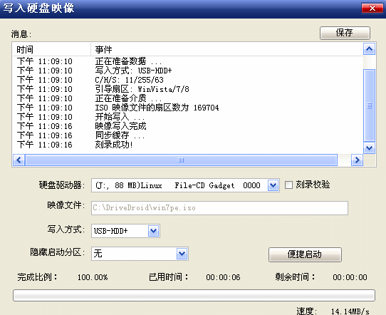The height and width of the screenshot is (315, 386).
Task: Open the 硬盘驱动器 drive dropdown
Action: click(273, 185)
